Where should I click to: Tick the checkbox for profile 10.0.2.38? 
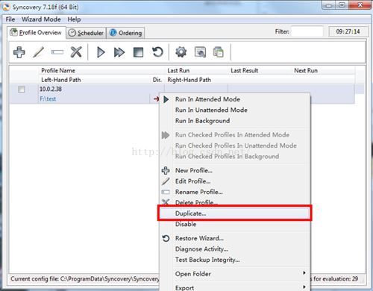tap(22, 90)
